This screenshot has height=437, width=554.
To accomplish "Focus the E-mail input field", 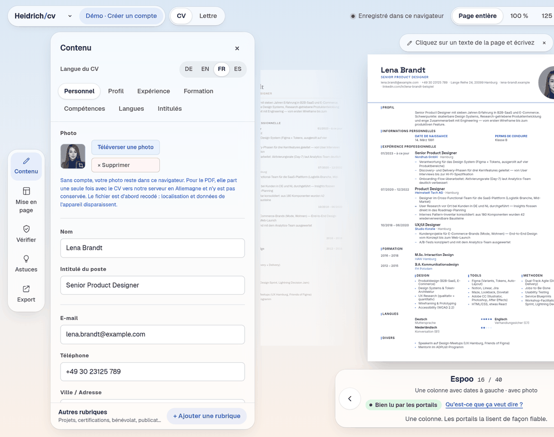I will pyautogui.click(x=152, y=334).
